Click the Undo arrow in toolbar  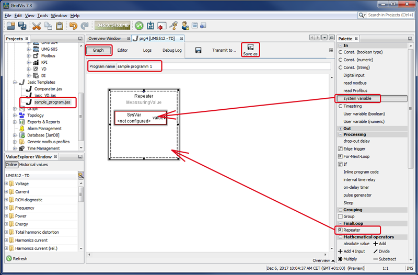73,26
